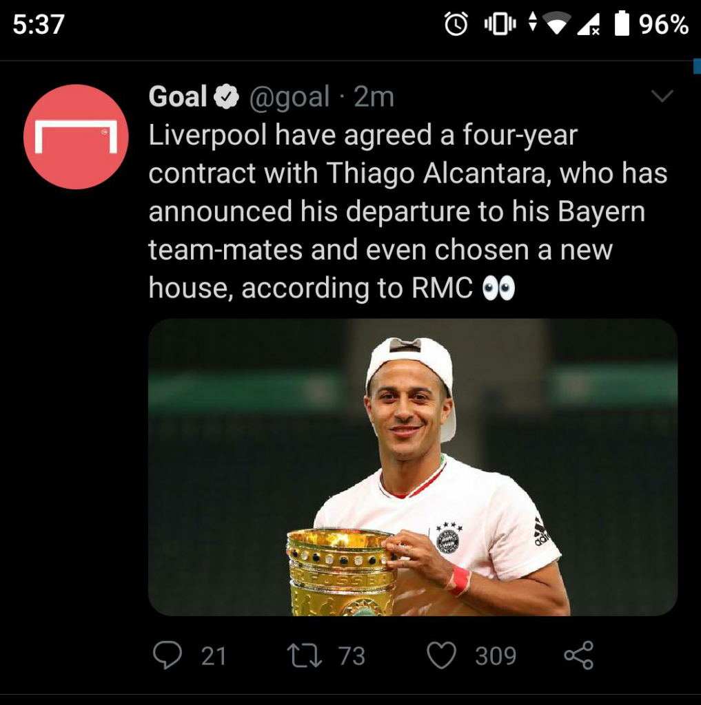The image size is (701, 705).
Task: Tap the alarm icon in status bar
Action: [x=456, y=25]
